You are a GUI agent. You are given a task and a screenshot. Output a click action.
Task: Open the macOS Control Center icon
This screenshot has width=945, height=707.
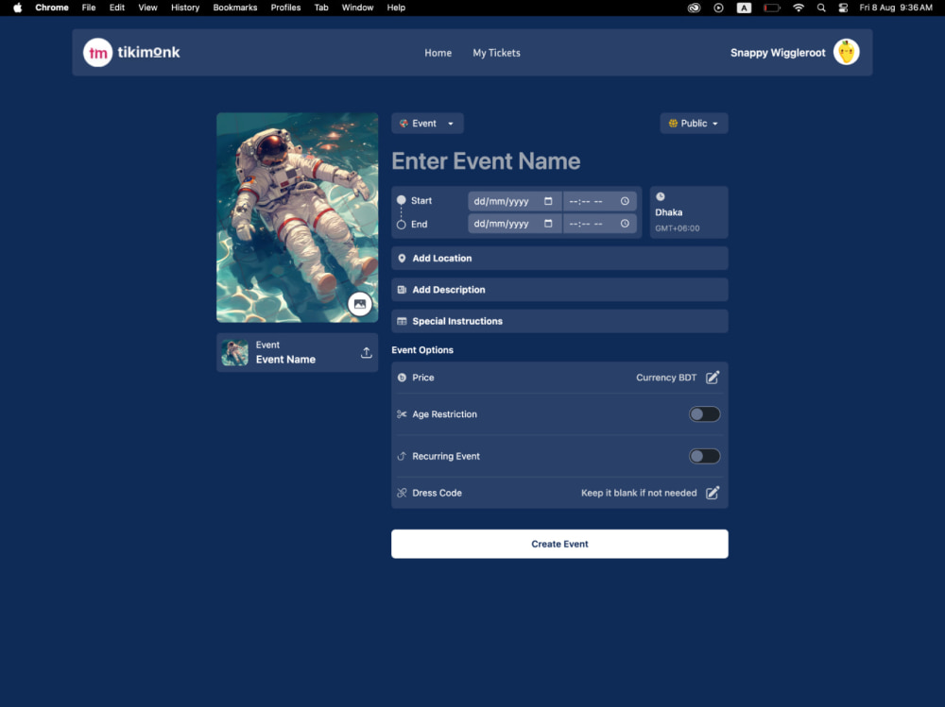coord(843,8)
